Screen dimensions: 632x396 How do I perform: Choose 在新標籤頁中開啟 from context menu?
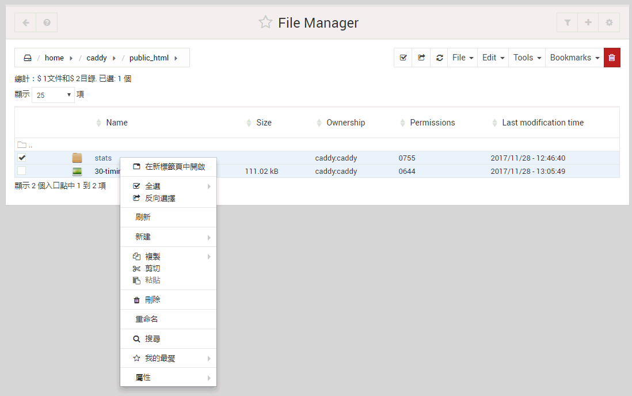[x=169, y=167]
